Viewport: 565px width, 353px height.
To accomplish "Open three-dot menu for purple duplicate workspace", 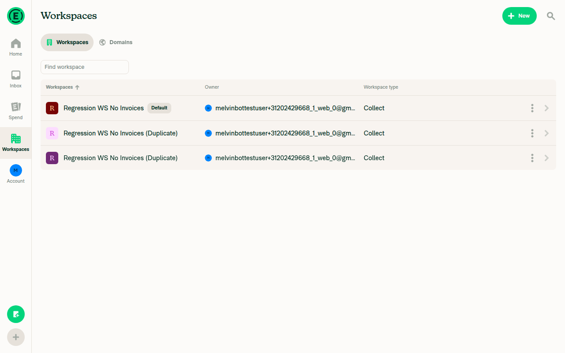I will click(532, 158).
